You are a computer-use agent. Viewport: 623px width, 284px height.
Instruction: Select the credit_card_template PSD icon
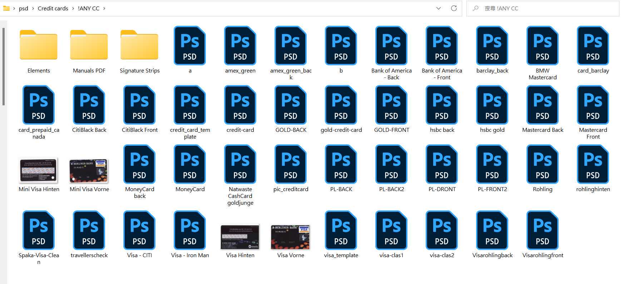click(x=190, y=105)
